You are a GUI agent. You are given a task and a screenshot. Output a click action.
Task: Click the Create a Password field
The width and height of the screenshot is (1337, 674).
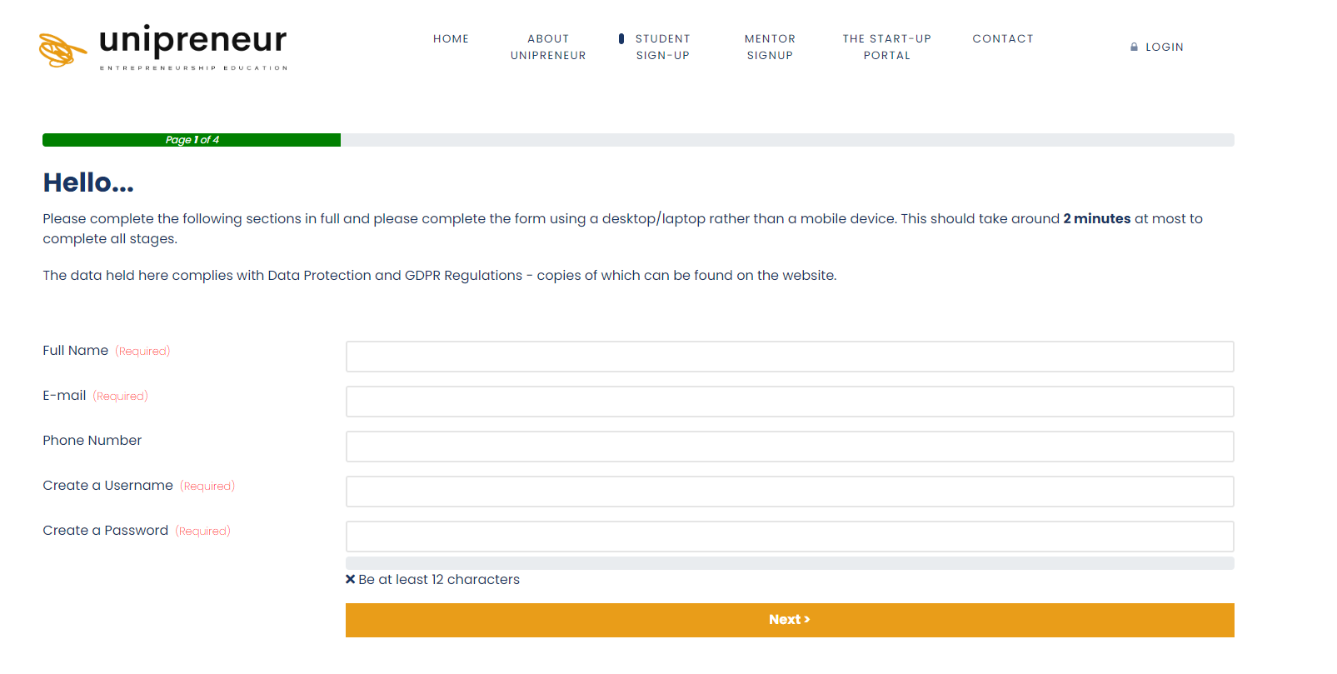789,537
